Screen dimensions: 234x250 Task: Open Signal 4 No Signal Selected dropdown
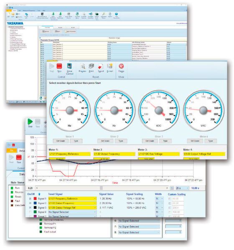(x=72, y=212)
